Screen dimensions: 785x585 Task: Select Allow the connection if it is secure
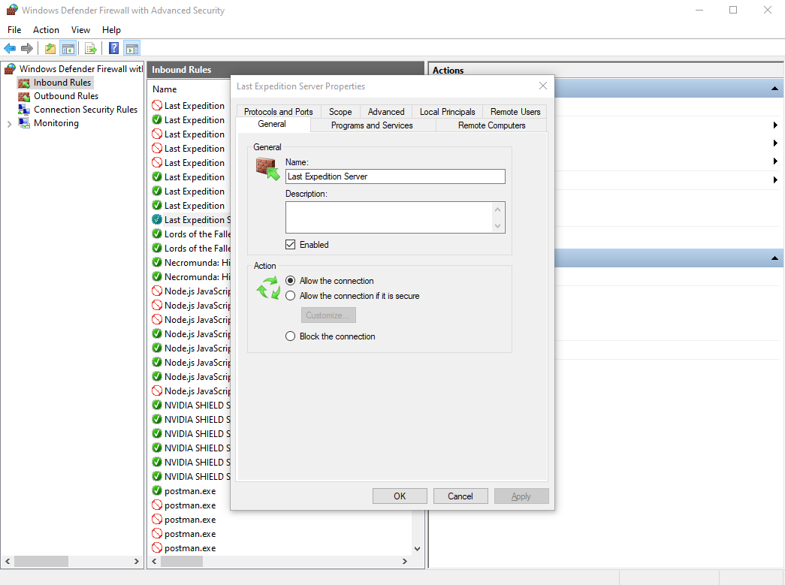pos(291,296)
